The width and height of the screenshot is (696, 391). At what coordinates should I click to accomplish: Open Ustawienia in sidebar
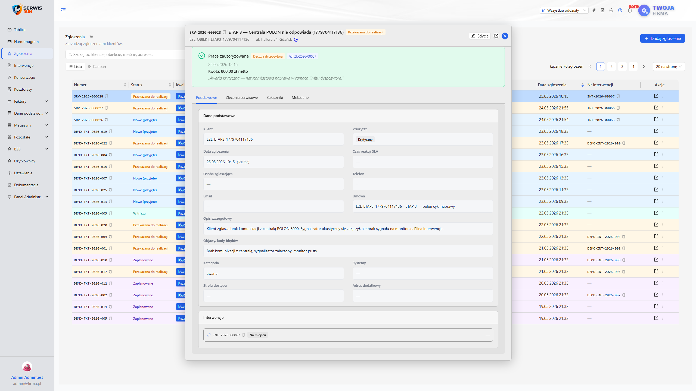[x=27, y=173]
